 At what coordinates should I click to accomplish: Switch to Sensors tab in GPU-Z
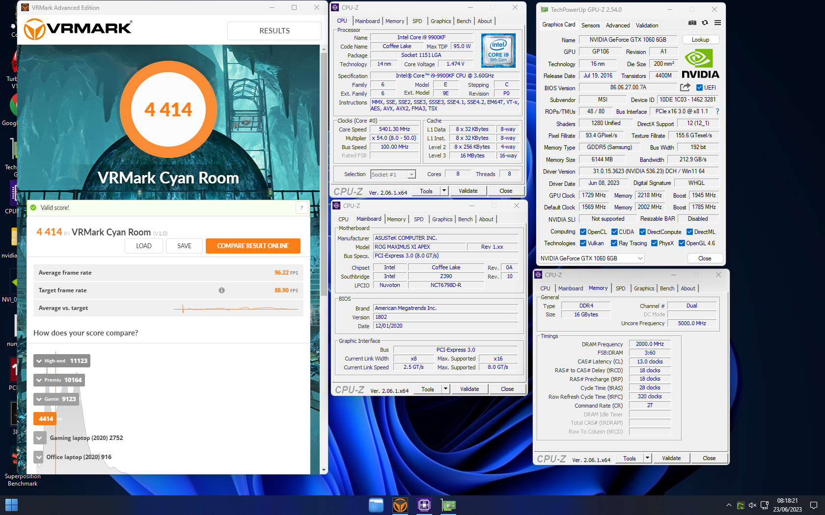click(590, 26)
